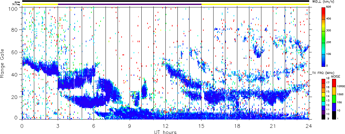Screen dimensions: 345x134
Task: Click the 'Range Gate' y-axis title
Action: [x=2, y=64]
